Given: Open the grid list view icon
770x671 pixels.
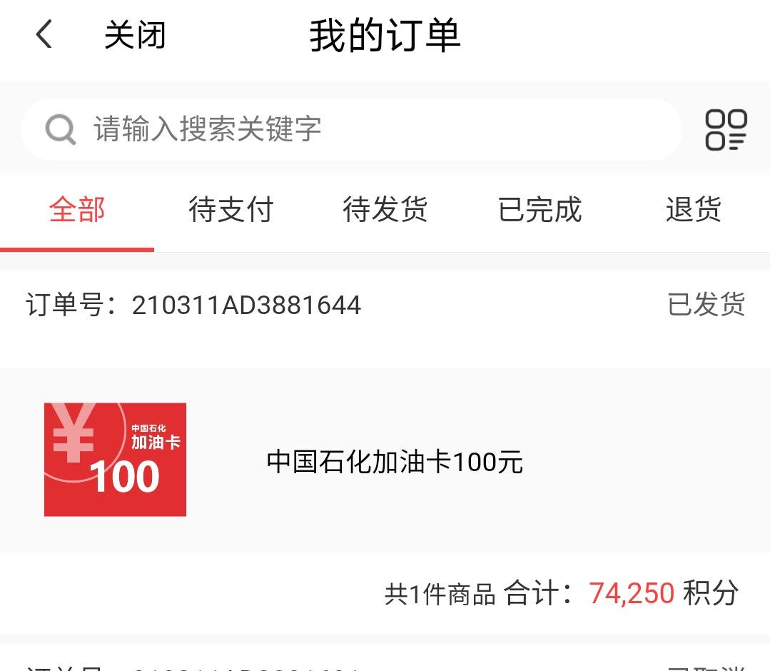Looking at the screenshot, I should click(726, 130).
